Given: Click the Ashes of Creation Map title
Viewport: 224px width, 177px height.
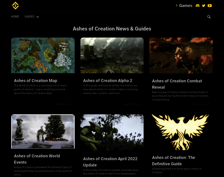Looking at the screenshot, I should pos(36,81).
